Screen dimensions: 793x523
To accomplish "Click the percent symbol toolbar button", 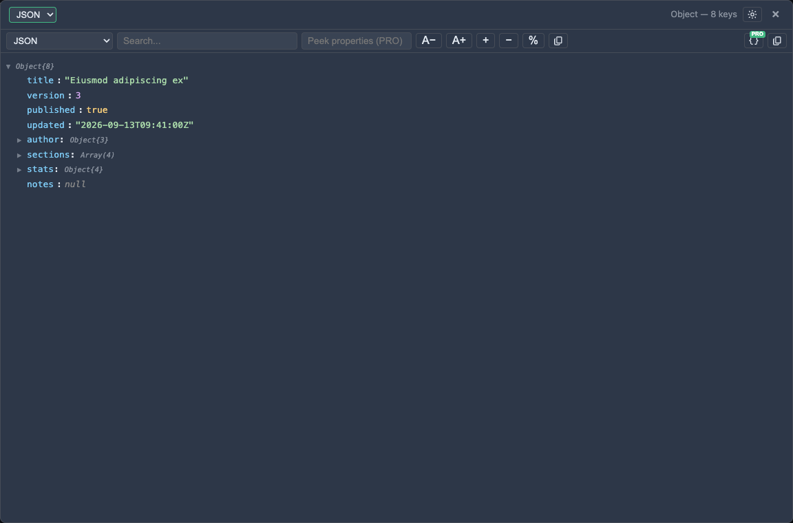I will pos(533,41).
